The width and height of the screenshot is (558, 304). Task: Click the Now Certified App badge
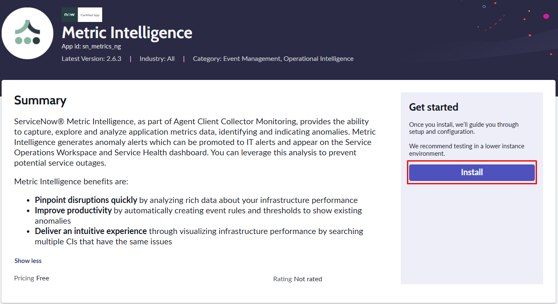pos(82,14)
